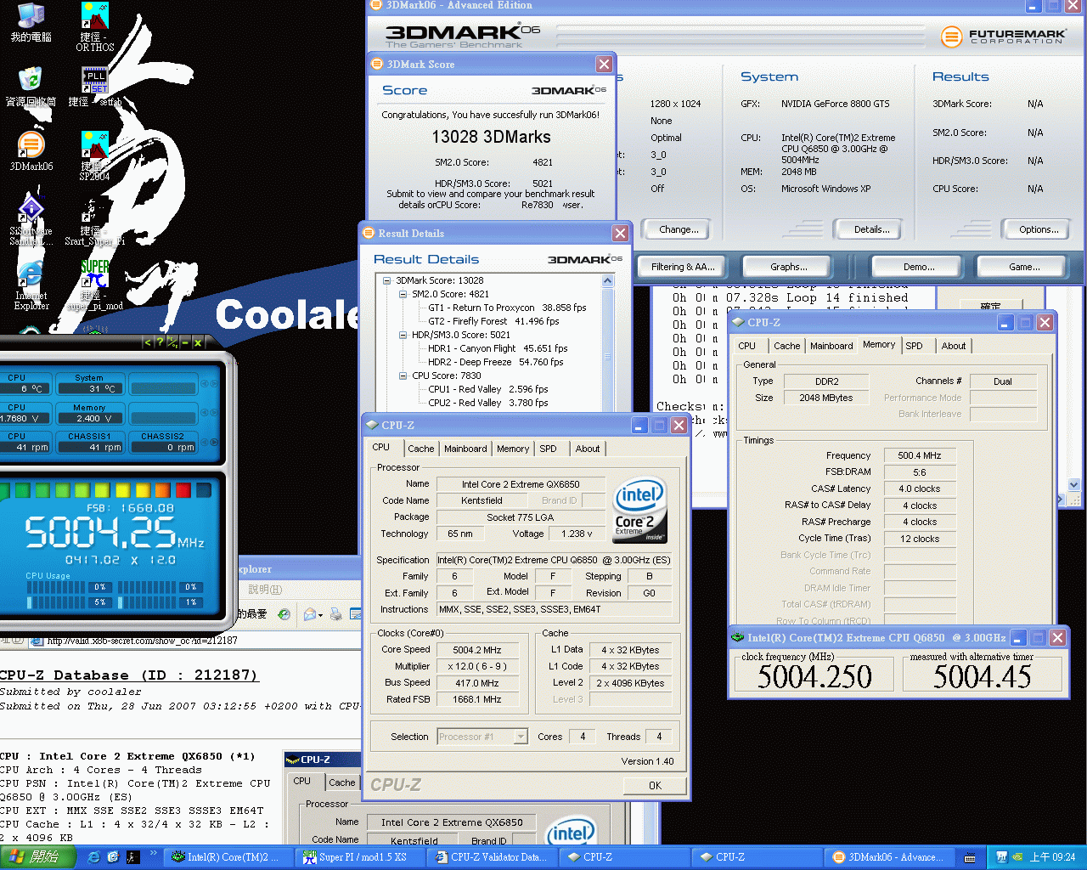Click the Internet Explorer quick launch icon

(x=93, y=857)
